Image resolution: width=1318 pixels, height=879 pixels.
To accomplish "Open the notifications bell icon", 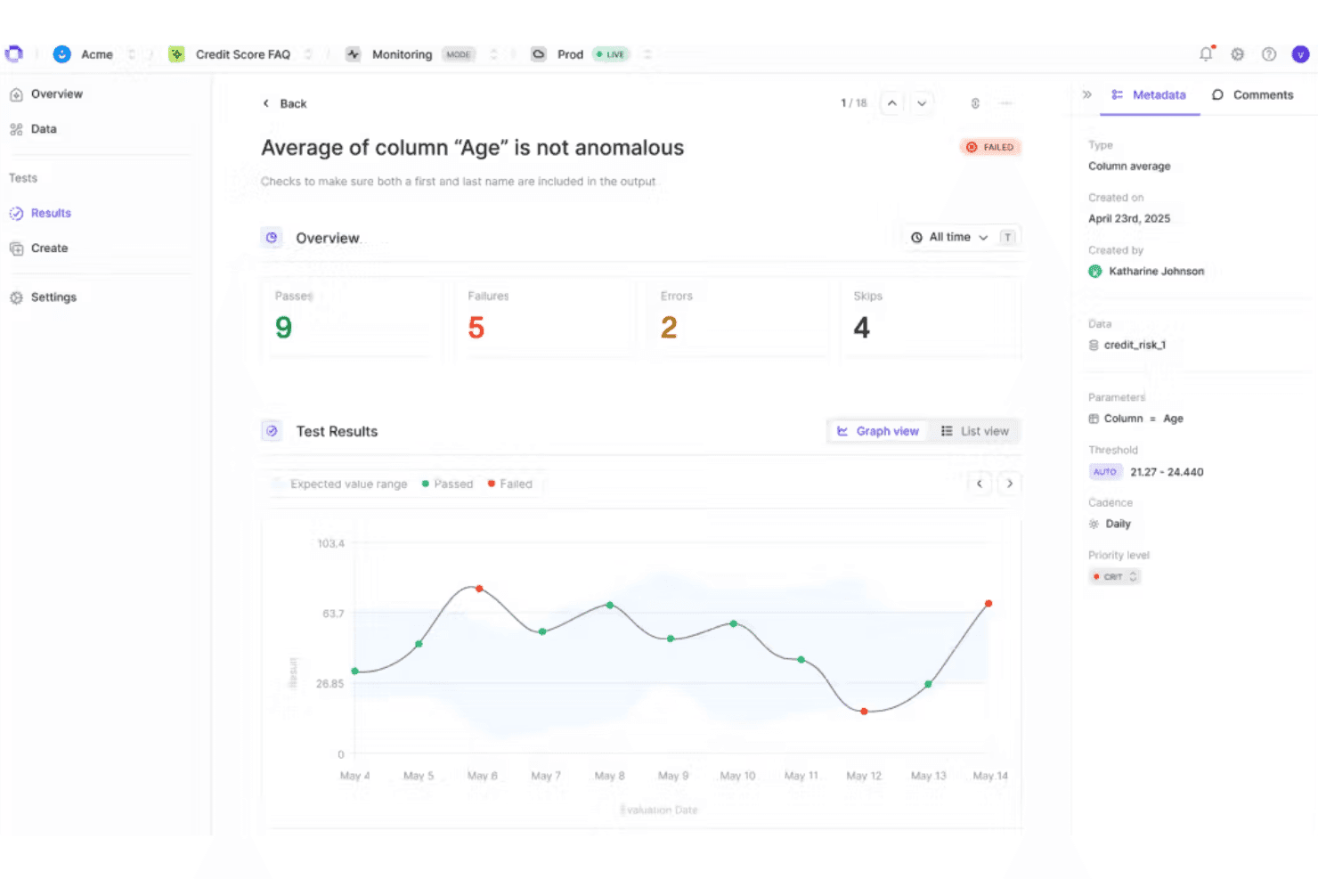I will click(1206, 53).
